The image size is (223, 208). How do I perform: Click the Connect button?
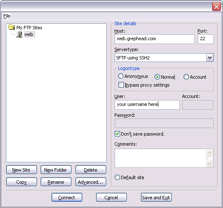point(67,198)
